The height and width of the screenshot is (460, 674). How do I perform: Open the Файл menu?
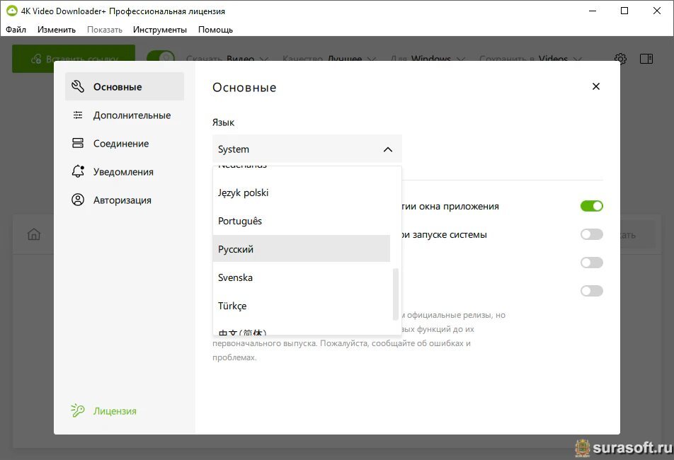(x=16, y=30)
